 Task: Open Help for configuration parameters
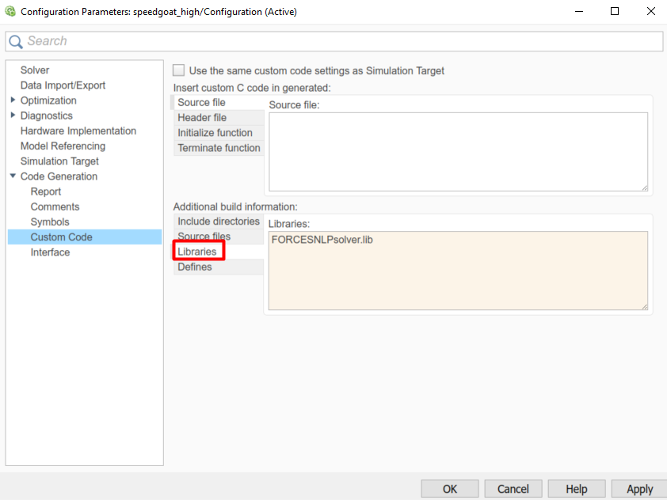[x=577, y=489]
